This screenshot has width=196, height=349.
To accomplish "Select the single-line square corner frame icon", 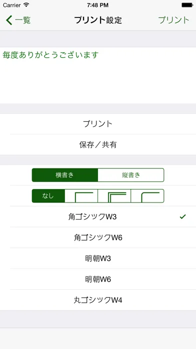I will pyautogui.click(x=81, y=196).
